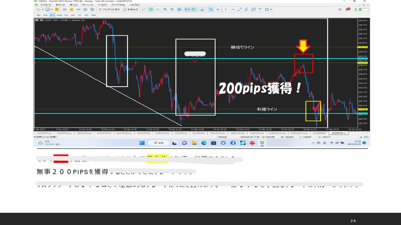Tile chart windows using the grid icon
The image size is (401, 225).
[179, 9]
